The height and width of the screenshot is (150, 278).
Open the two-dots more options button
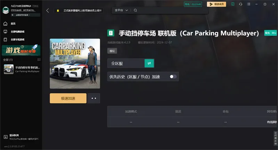pos(94,98)
